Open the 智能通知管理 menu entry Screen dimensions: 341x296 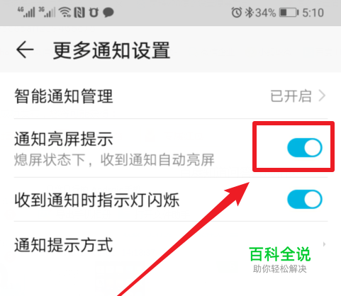coord(171,96)
